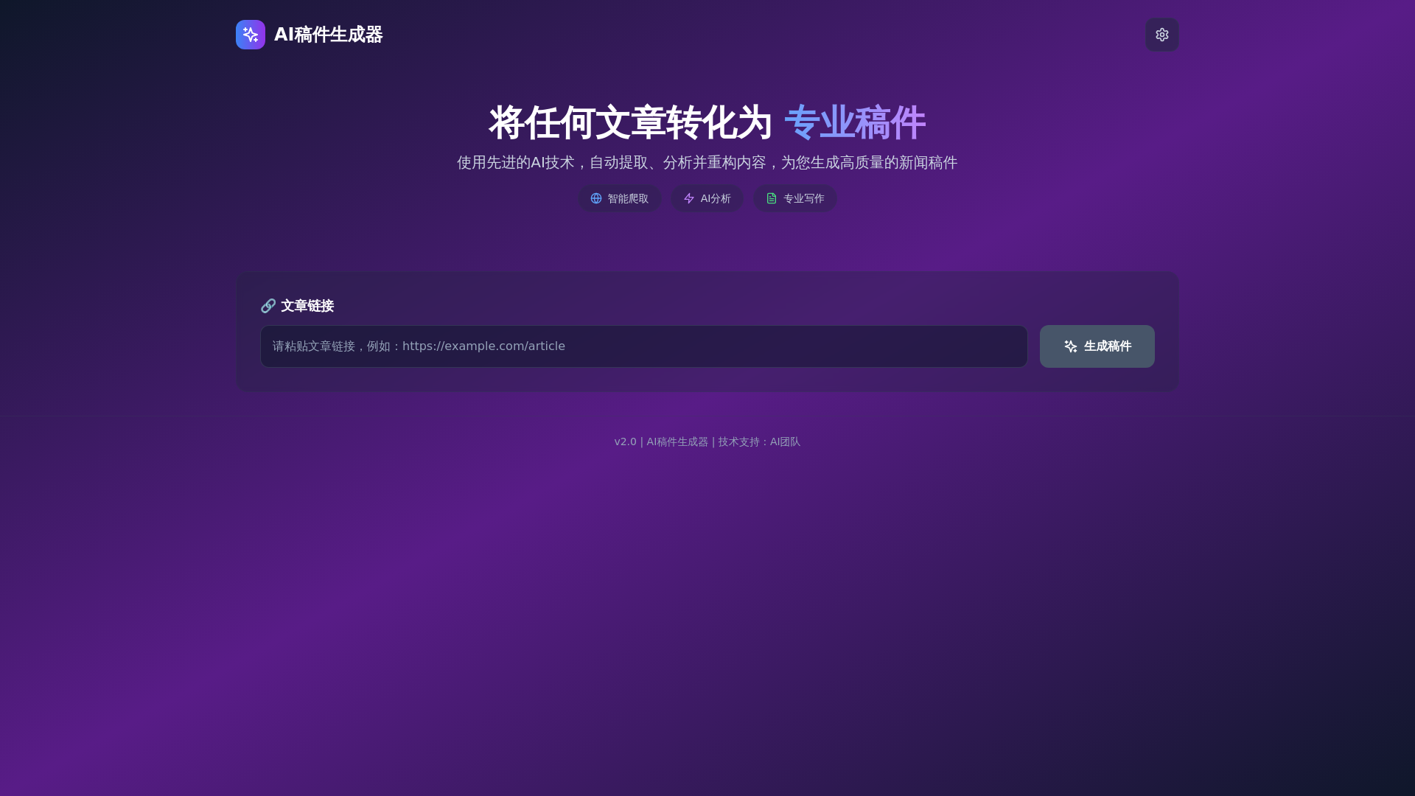Click the gradient 专业稿件 headline text
Viewport: 1415px width, 796px height.
[x=855, y=122]
